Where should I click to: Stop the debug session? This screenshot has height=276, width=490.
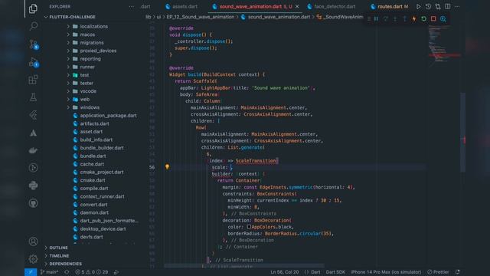pyautogui.click(x=433, y=18)
